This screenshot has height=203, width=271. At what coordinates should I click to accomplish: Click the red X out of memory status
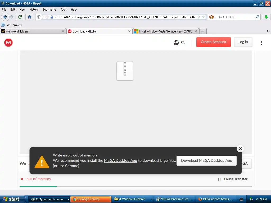click(22, 179)
